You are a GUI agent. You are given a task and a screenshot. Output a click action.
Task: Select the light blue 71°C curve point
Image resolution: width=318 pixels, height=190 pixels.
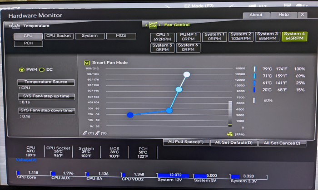click(x=179, y=89)
